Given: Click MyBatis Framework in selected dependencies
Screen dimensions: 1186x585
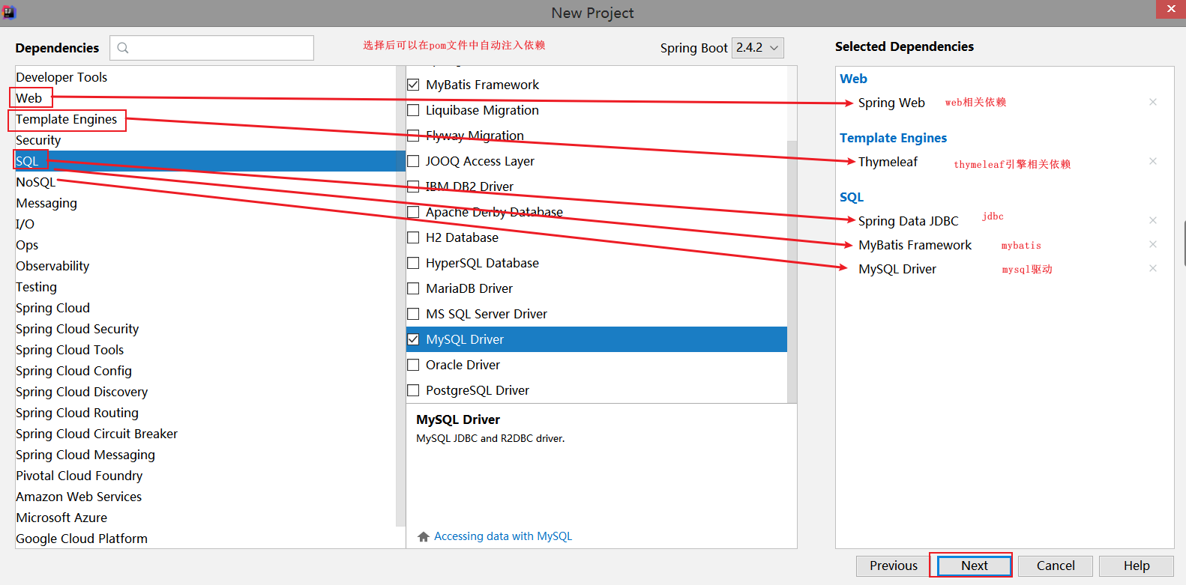Looking at the screenshot, I should pos(915,245).
